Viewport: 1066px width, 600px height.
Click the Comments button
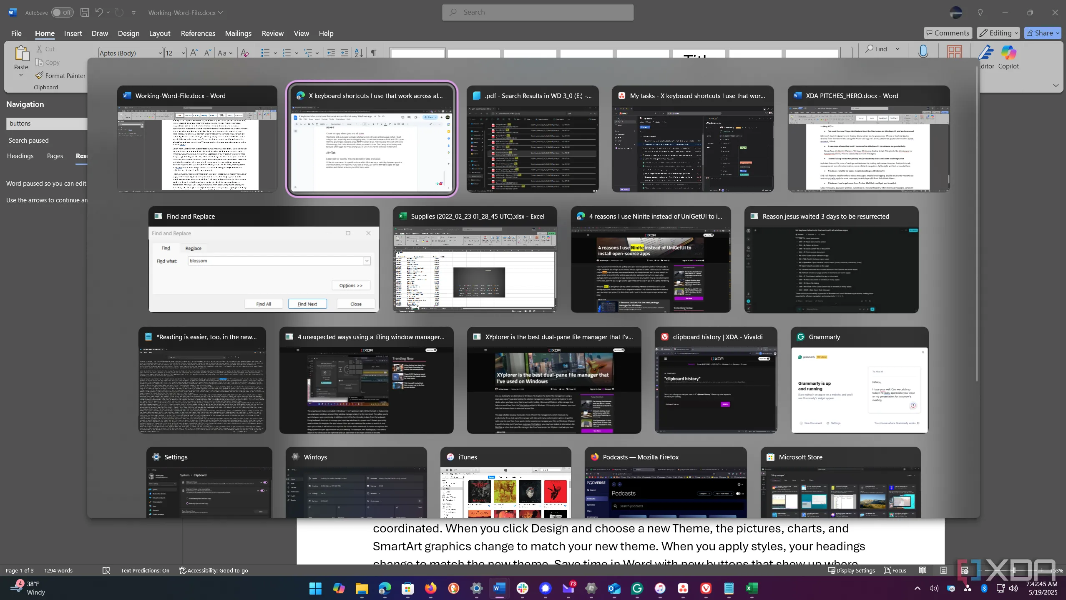(x=948, y=33)
